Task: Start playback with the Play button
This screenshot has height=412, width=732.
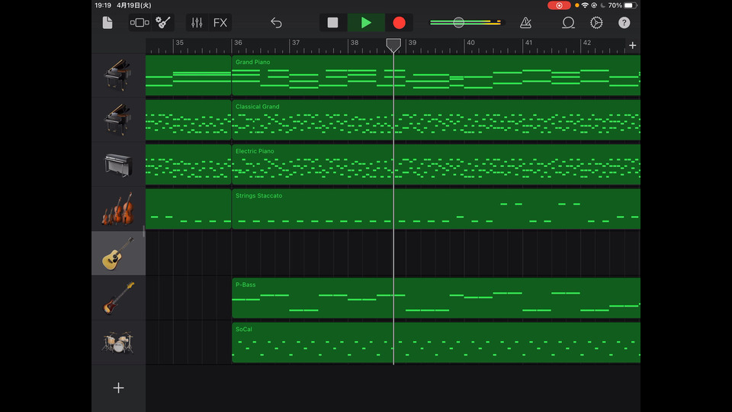Action: [366, 23]
